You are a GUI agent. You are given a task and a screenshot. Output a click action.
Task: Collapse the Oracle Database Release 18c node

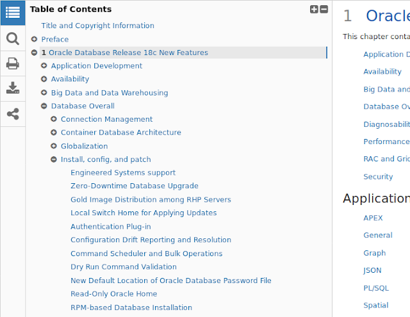point(34,53)
